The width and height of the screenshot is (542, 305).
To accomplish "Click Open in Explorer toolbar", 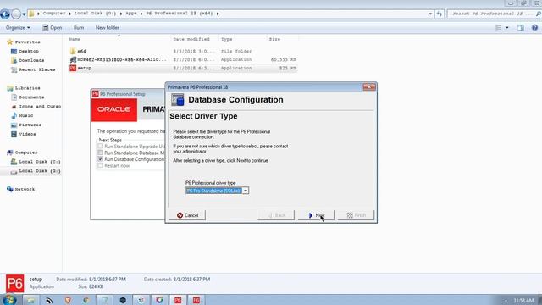I will coord(53,28).
